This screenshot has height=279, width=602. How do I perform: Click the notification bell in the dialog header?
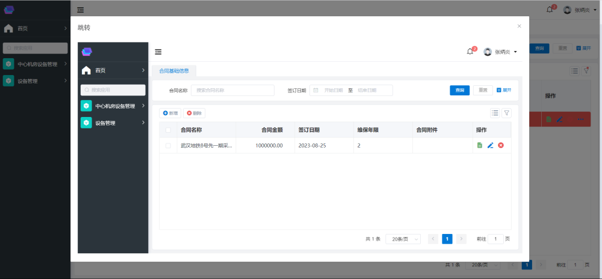point(470,52)
